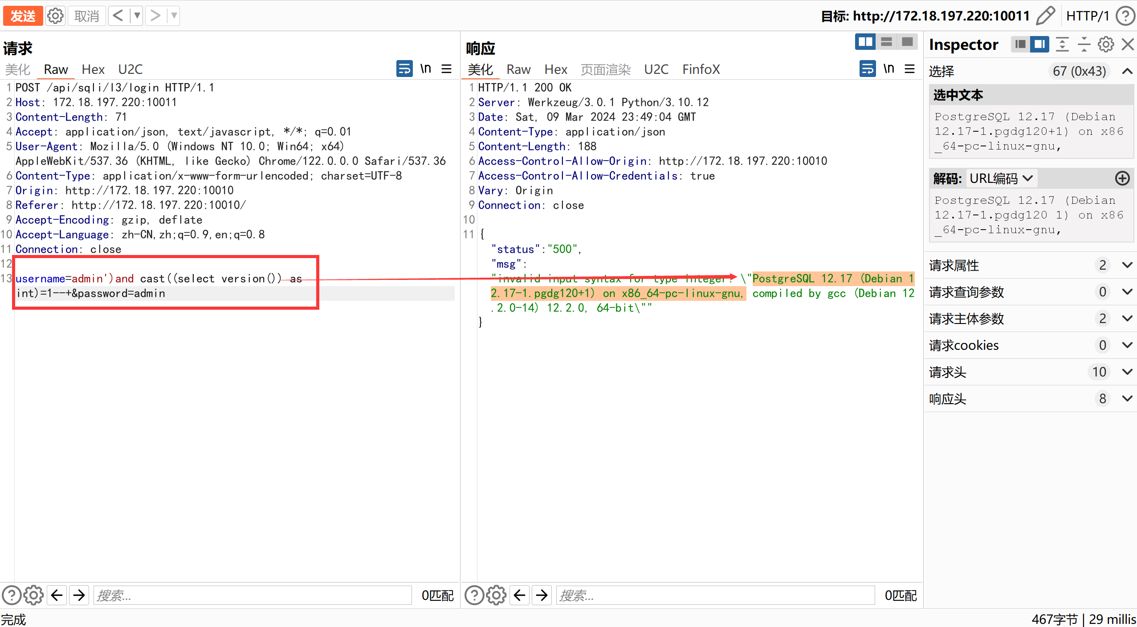Click the plus icon in the 解码 section
This screenshot has height=627, width=1137.
(1122, 178)
